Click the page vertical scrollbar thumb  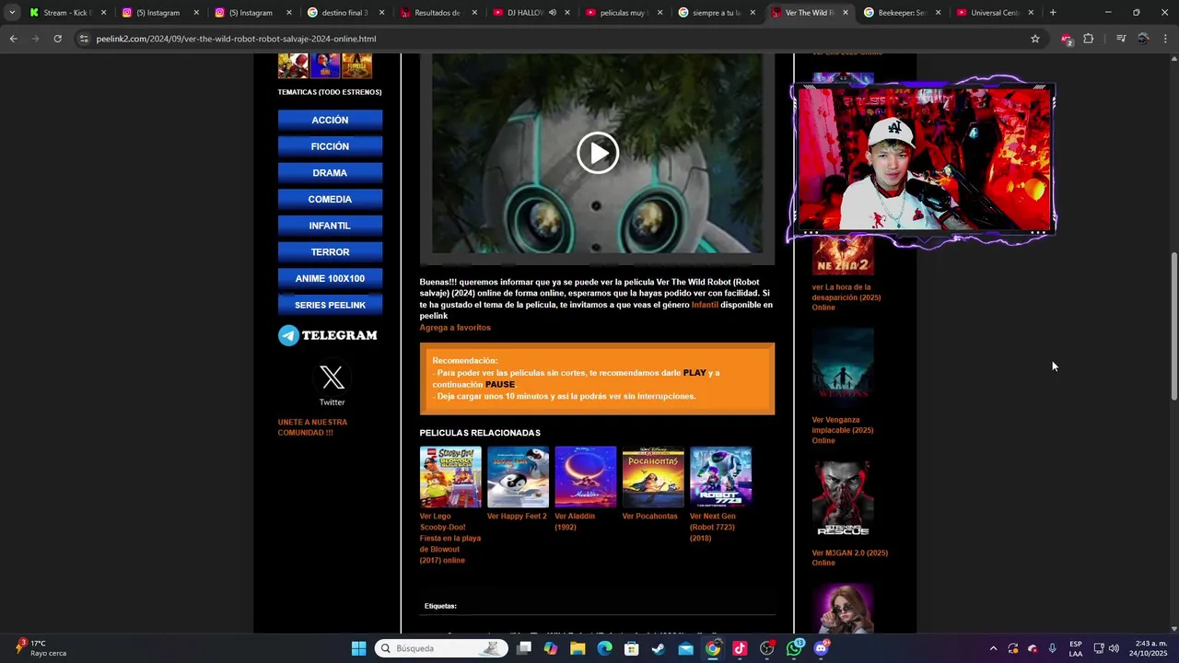(x=1173, y=326)
